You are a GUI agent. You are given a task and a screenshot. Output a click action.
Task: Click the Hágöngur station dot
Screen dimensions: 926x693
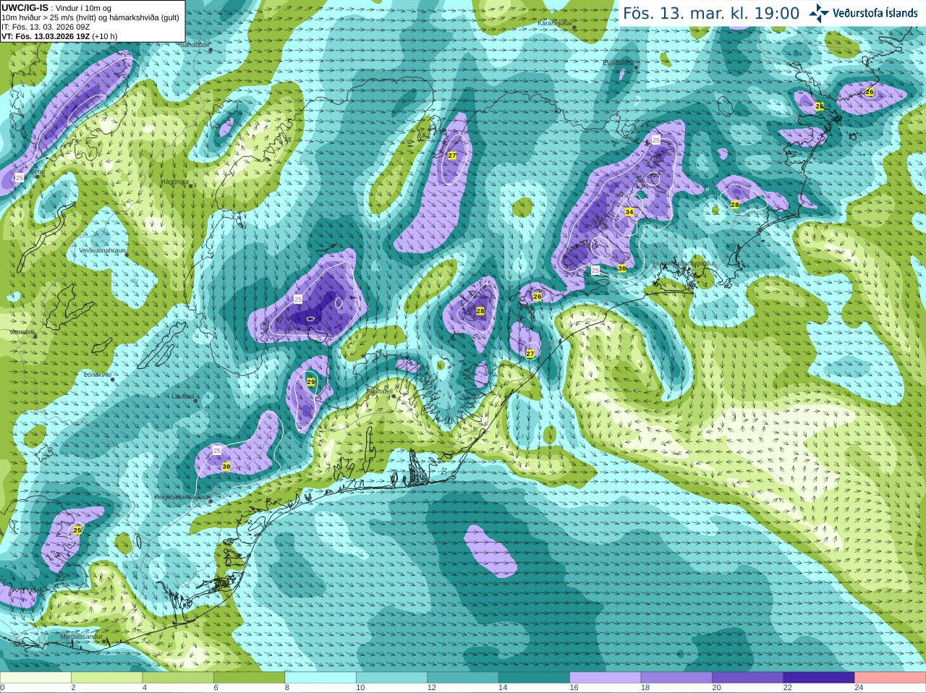(x=191, y=186)
